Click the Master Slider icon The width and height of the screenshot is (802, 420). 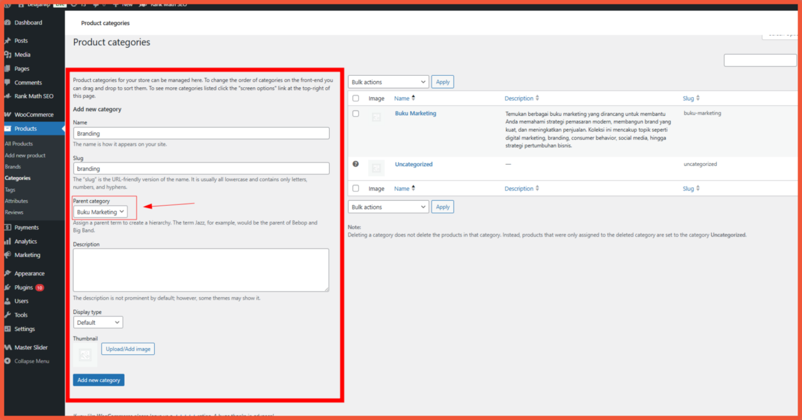(x=8, y=347)
